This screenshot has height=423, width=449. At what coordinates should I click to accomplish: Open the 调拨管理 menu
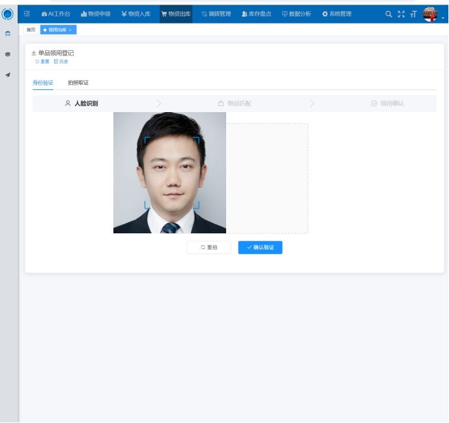[x=216, y=14]
